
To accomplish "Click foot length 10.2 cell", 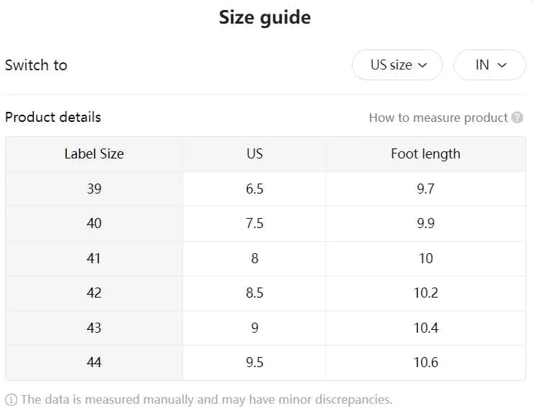I will [x=426, y=293].
